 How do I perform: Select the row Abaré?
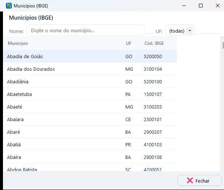[x=90, y=132]
